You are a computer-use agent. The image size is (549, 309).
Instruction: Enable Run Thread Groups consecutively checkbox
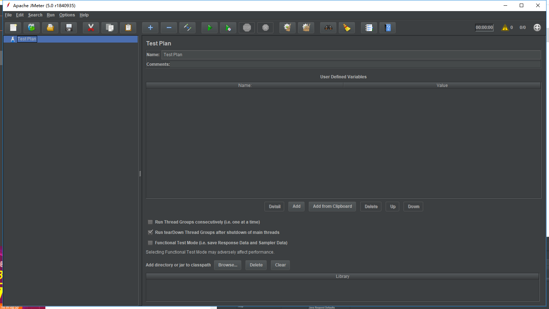[150, 222]
